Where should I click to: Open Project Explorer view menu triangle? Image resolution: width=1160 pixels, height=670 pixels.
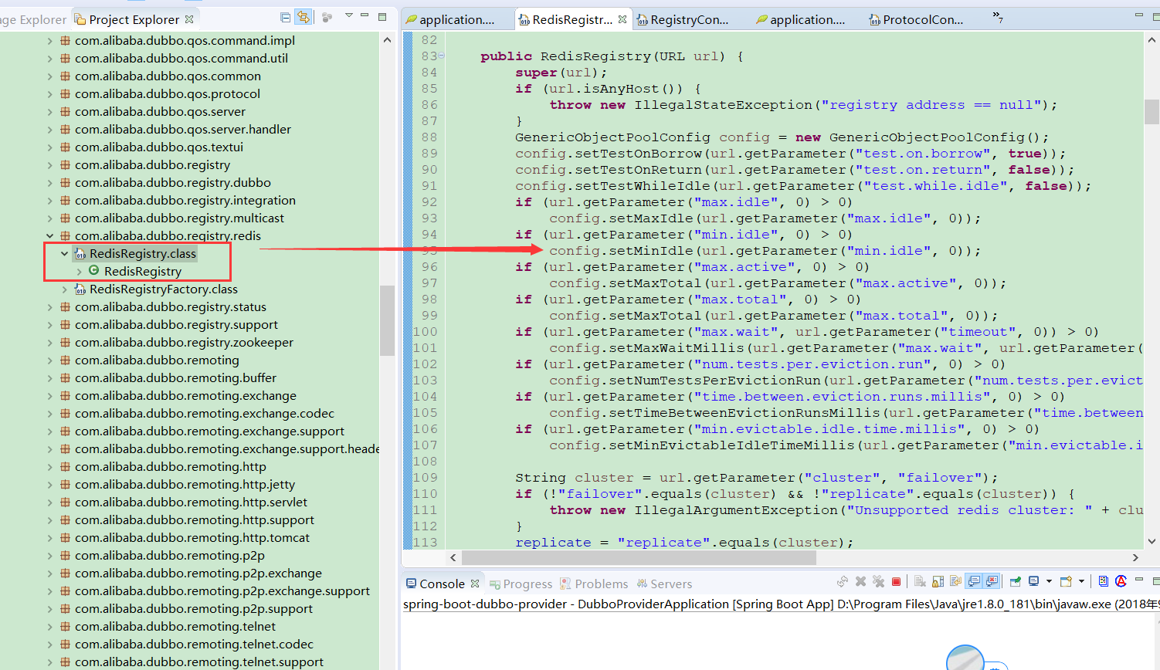[349, 15]
